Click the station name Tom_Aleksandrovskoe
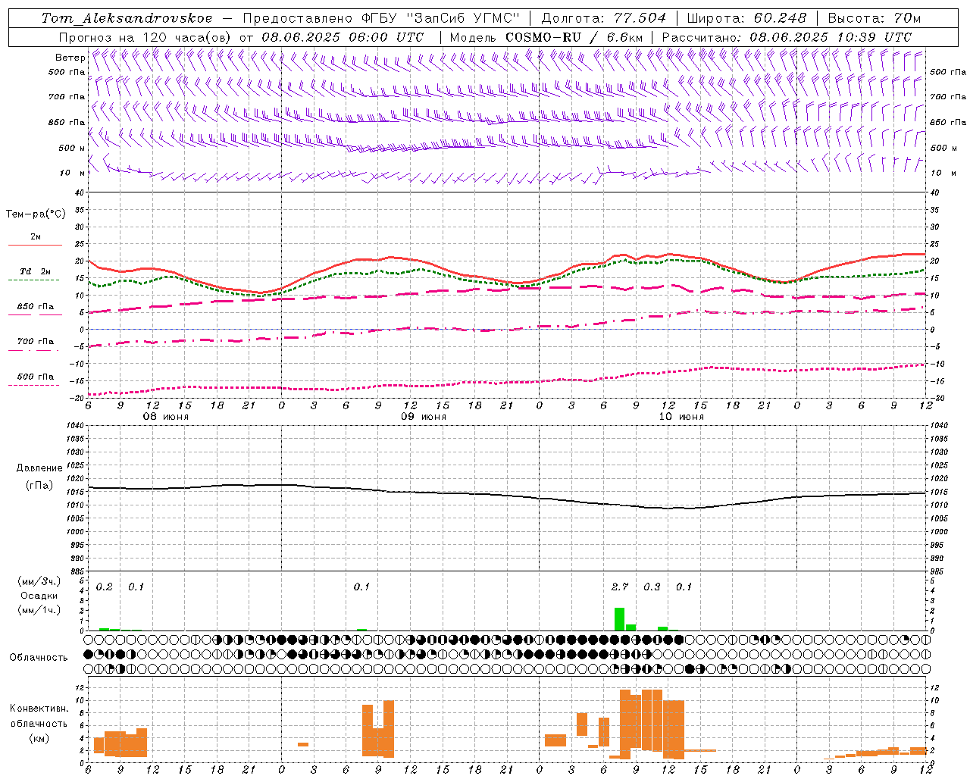The height and width of the screenshot is (776, 970). coord(127,18)
